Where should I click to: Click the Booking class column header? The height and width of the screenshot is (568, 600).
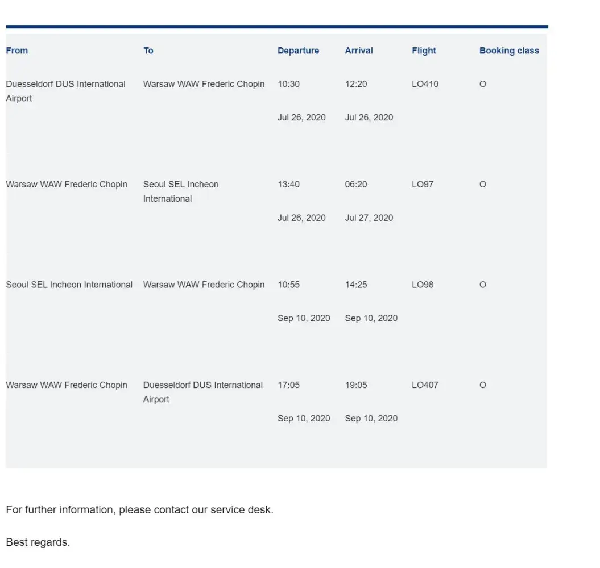(x=509, y=51)
